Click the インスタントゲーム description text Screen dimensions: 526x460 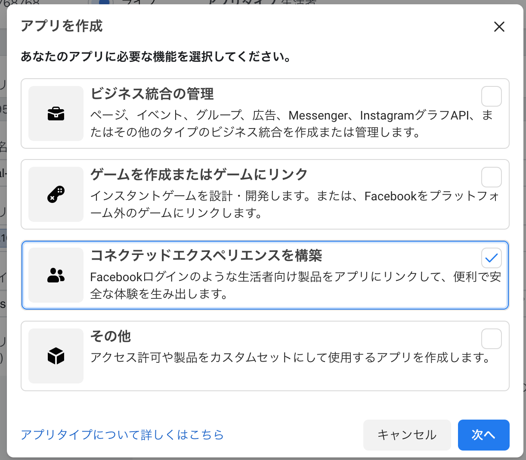pos(294,204)
